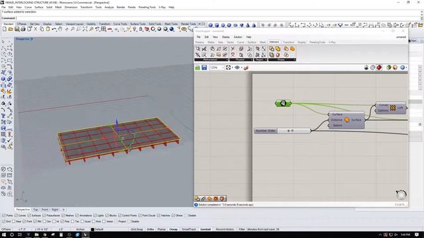
Task: Click the first icon in Mathematical group
Action: pos(198,48)
